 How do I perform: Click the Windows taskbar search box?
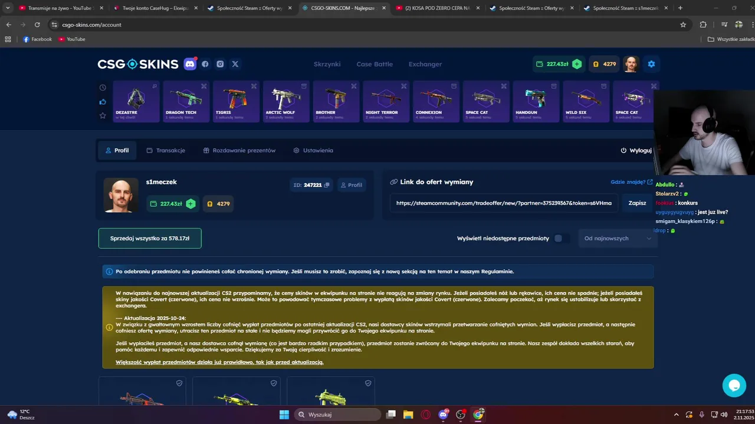click(x=337, y=415)
